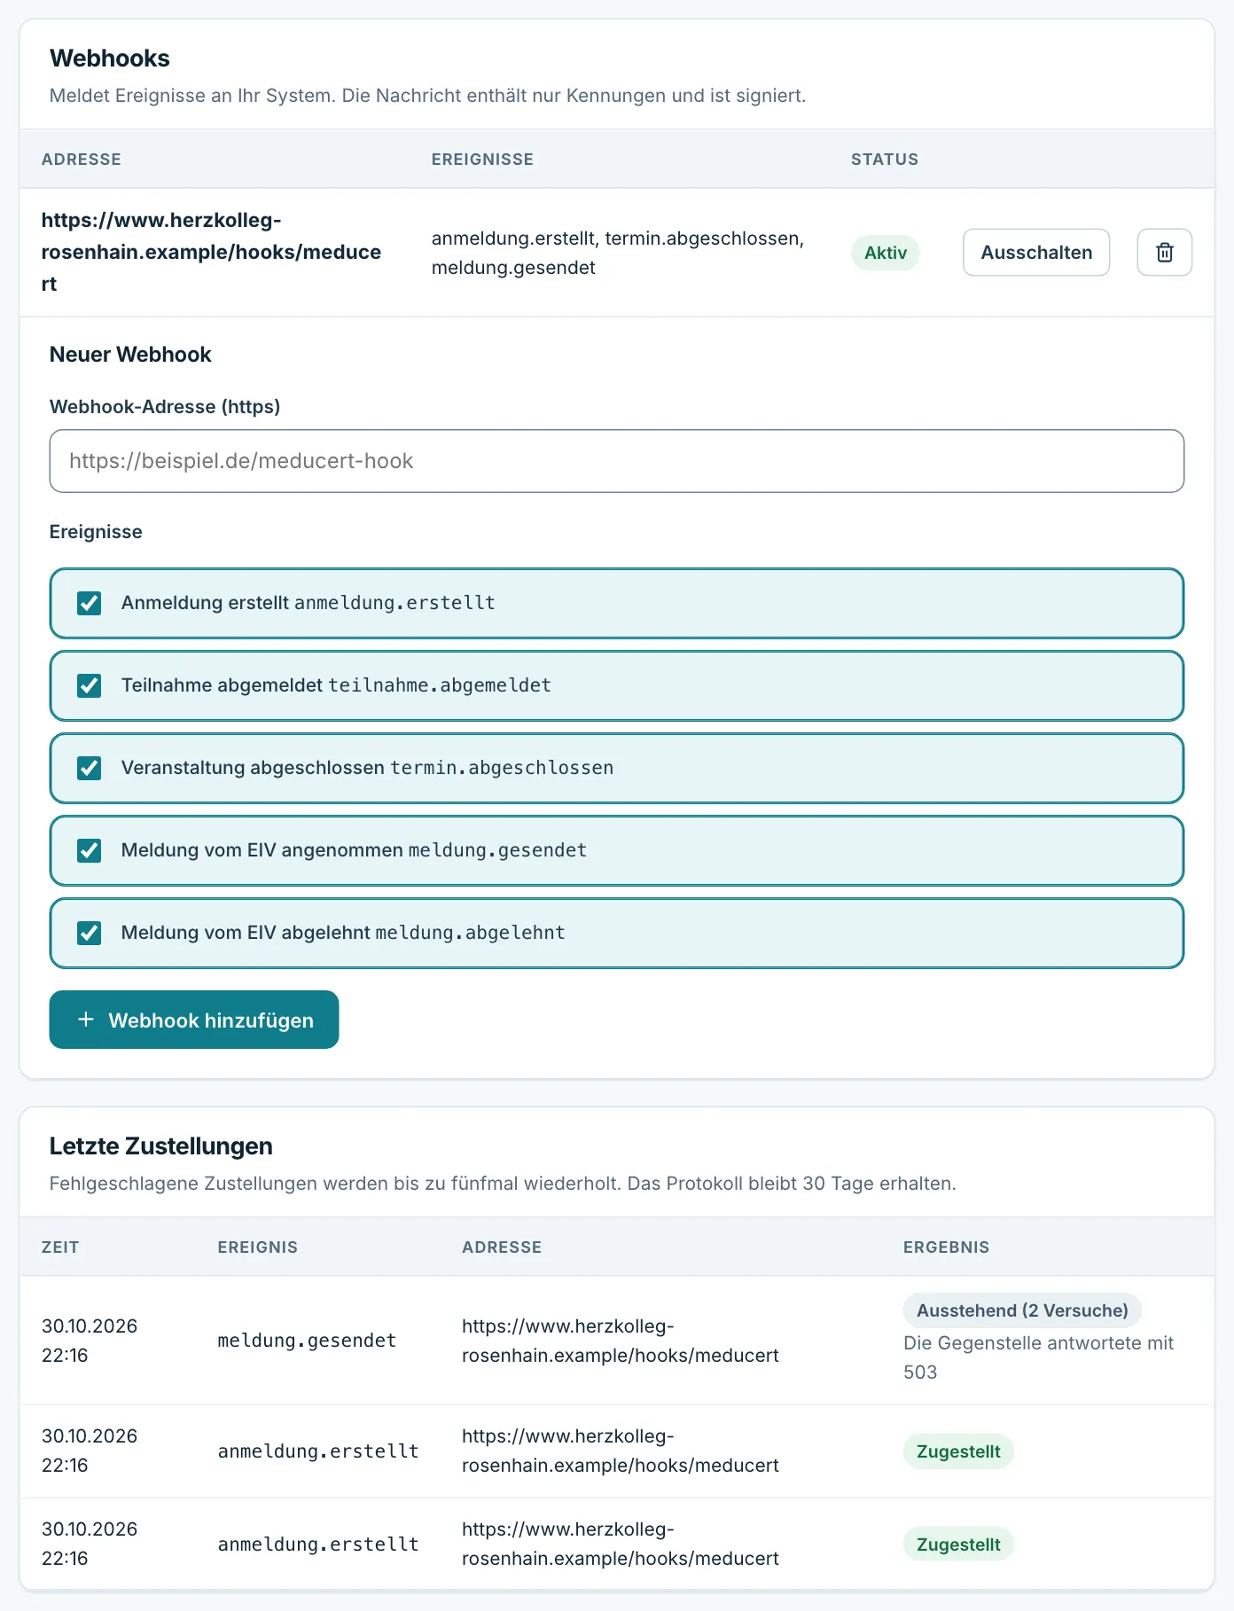Click the ZEIT column header
The height and width of the screenshot is (1611, 1234).
point(60,1247)
